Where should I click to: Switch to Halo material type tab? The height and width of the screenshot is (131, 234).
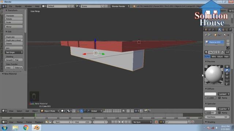point(226,57)
